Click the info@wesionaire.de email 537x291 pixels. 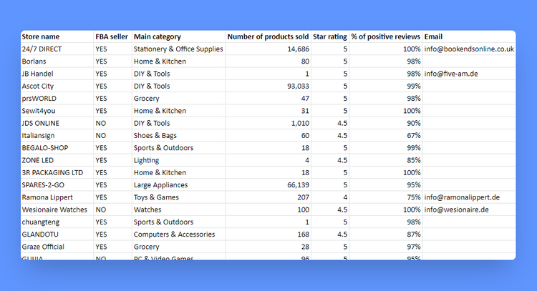[456, 209]
